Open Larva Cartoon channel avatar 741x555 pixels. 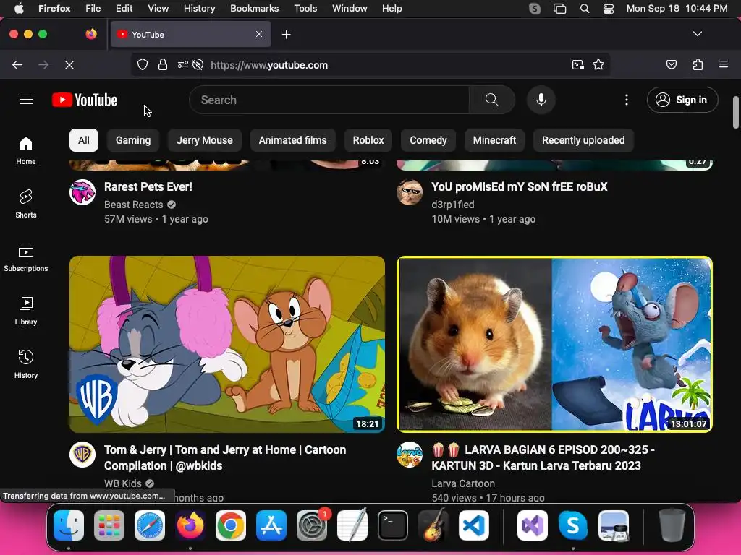(x=410, y=455)
